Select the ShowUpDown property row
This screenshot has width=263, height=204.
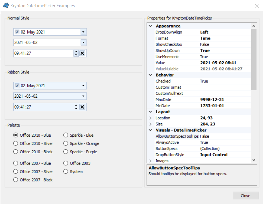click(203, 50)
